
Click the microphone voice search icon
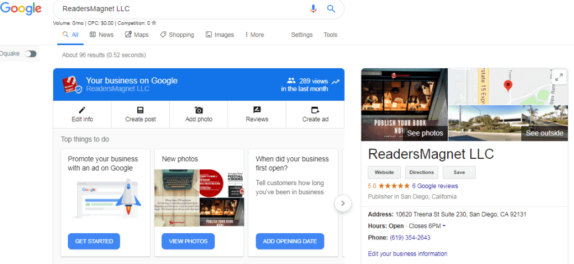pyautogui.click(x=313, y=9)
